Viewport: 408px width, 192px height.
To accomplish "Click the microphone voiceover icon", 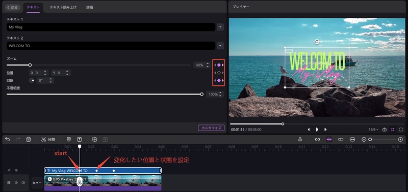I will pos(300,139).
